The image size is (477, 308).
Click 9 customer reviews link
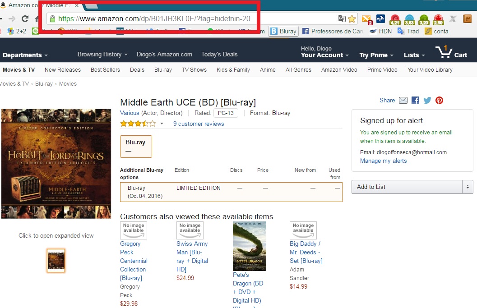click(x=199, y=124)
